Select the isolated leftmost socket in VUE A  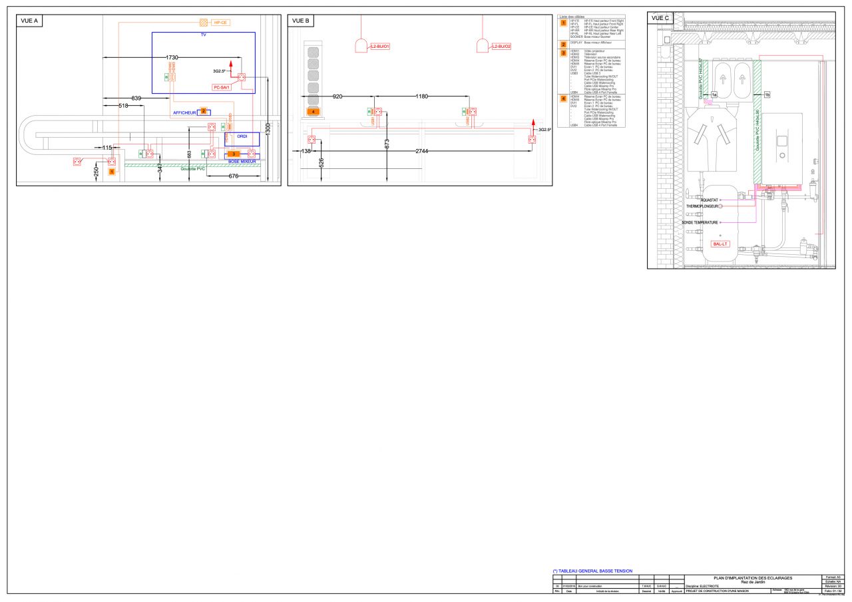tap(76, 160)
